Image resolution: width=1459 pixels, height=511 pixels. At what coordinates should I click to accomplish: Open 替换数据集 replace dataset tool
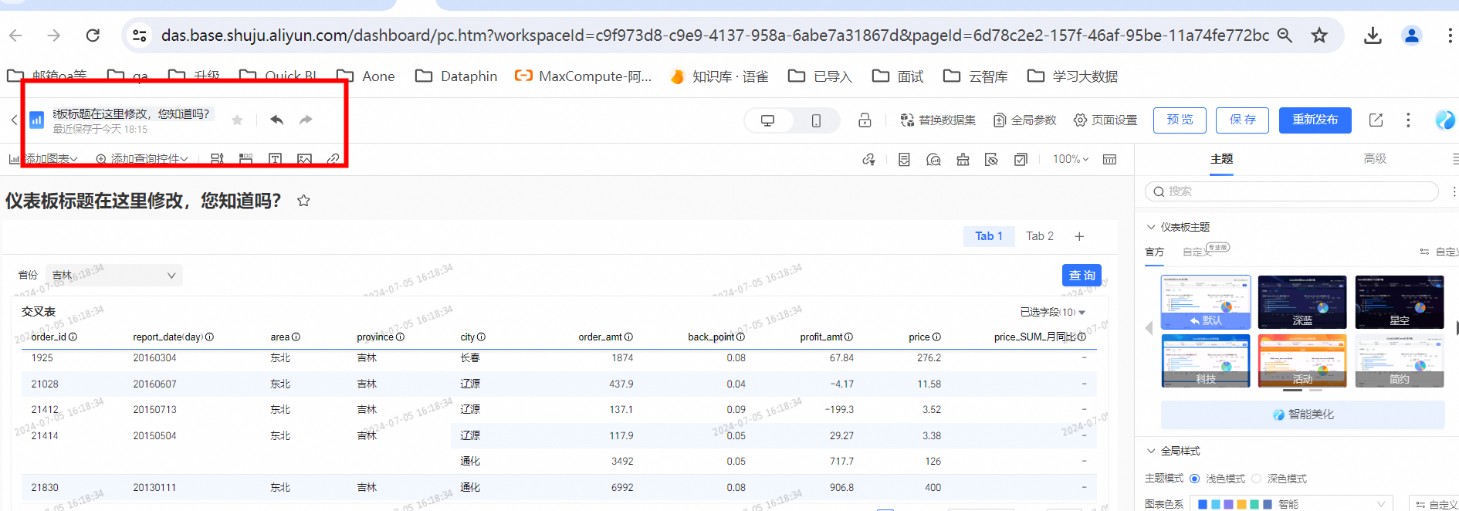pos(938,120)
